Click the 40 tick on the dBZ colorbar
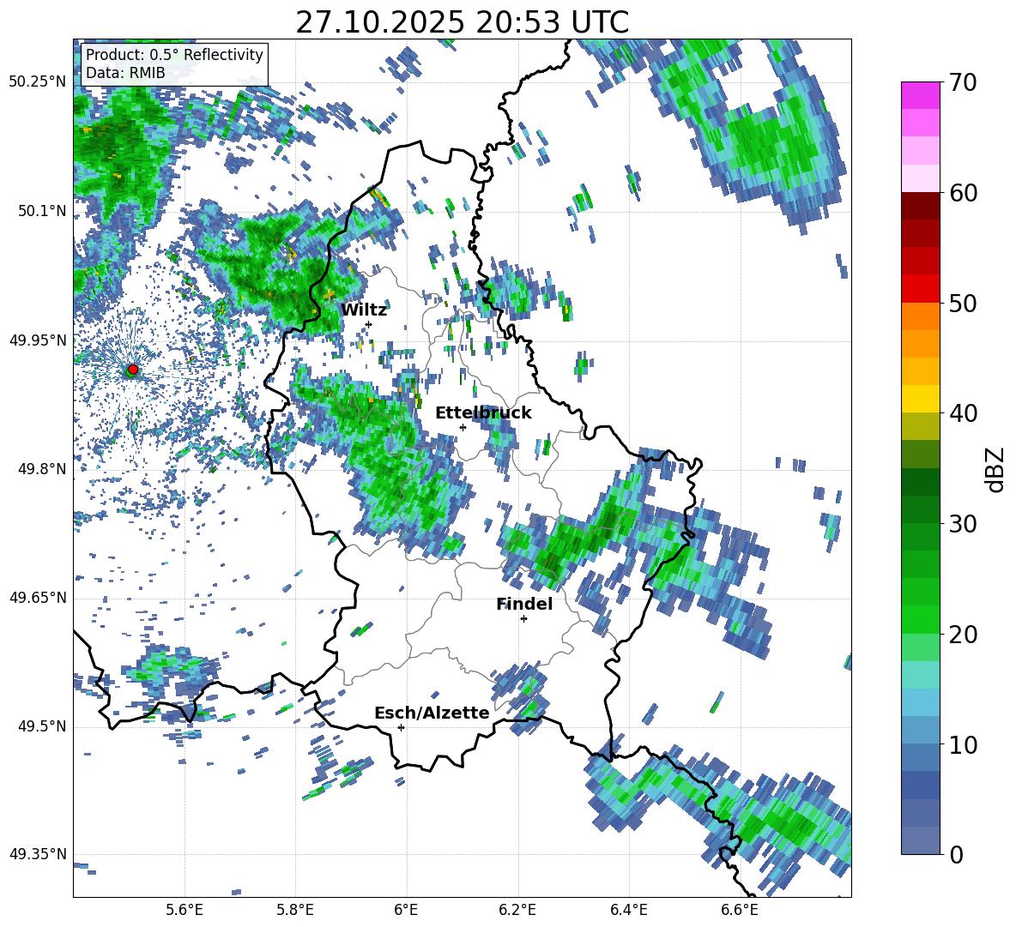This screenshot has height=927, width=1016. (963, 413)
